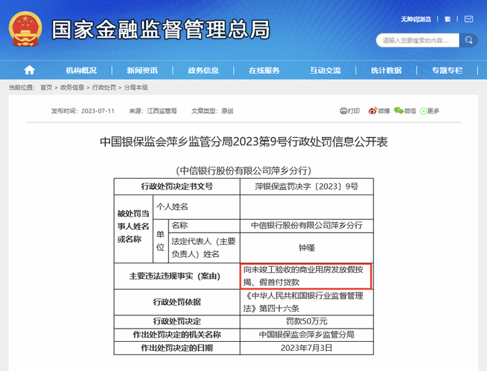Click the 法定代表人 label cell

point(204,247)
